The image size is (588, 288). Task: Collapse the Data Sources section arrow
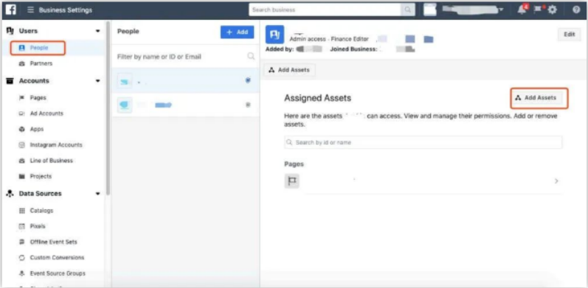pyautogui.click(x=98, y=194)
